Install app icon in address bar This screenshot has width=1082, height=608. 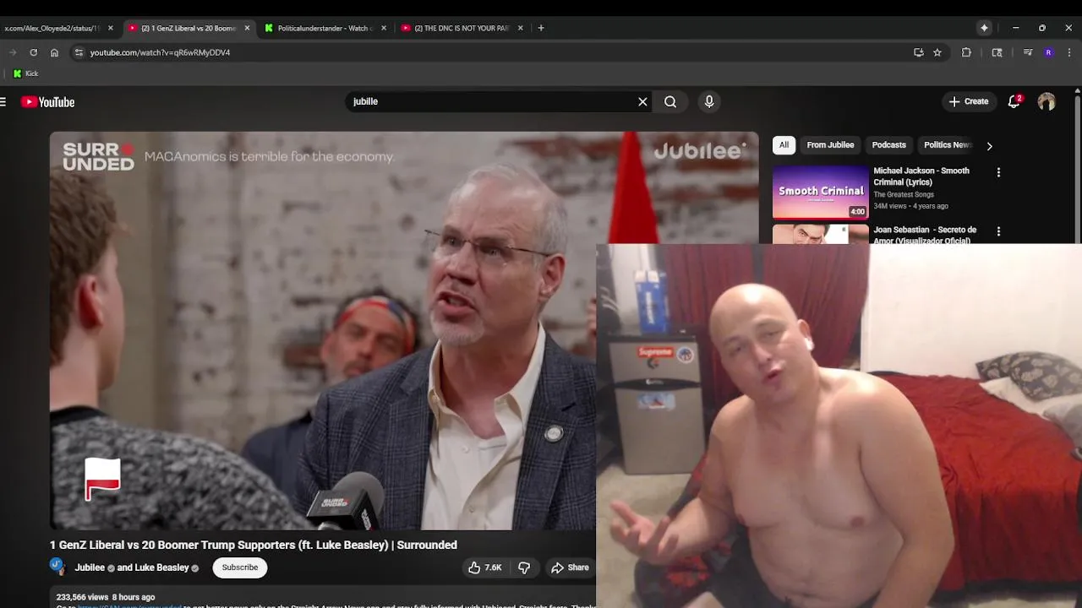click(x=919, y=52)
